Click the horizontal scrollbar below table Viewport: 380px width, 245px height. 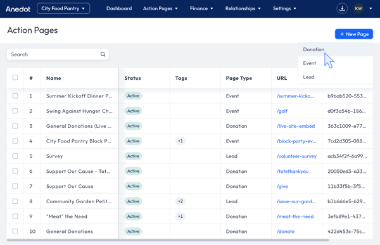point(168,240)
